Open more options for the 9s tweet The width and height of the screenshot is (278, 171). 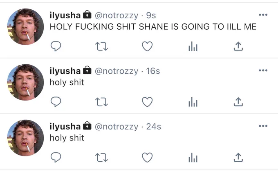click(263, 15)
